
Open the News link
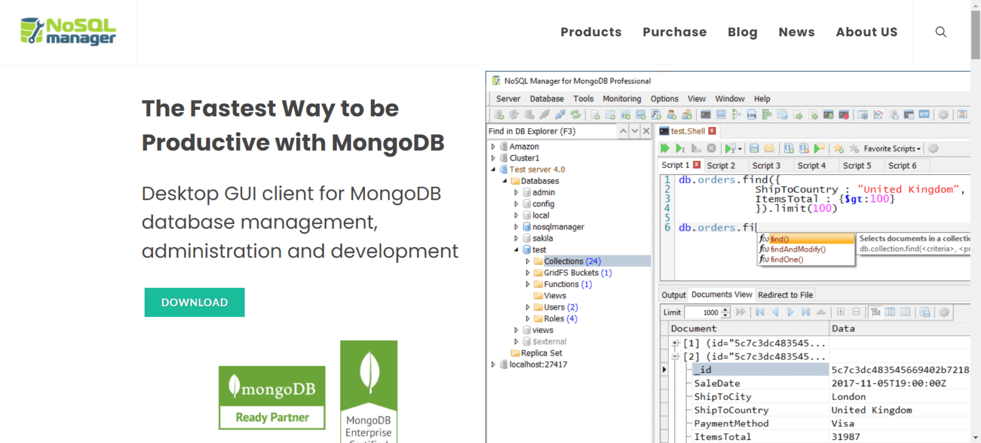[x=796, y=32]
